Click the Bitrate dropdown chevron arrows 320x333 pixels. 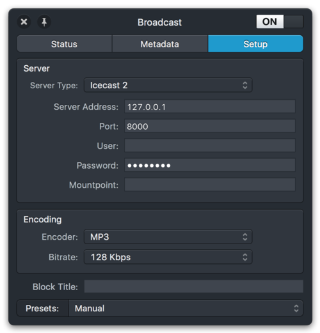245,257
